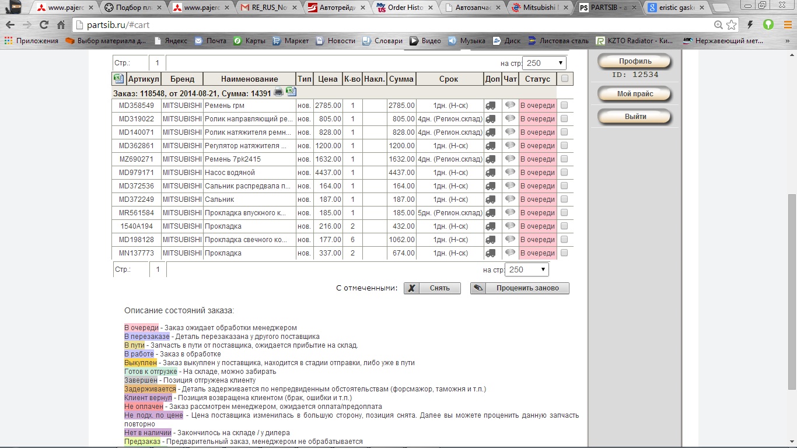Click truck delivery icon for MD358549 row
This screenshot has height=448, width=797.
click(x=491, y=106)
